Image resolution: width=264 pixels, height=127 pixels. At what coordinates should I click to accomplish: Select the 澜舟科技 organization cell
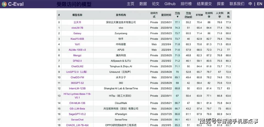(x=121, y=55)
